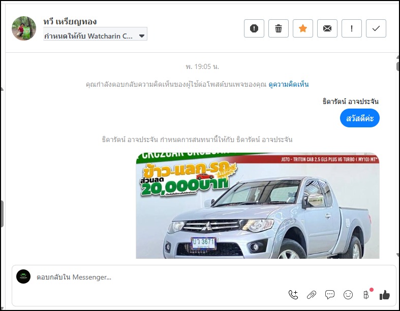
Task: Start a call with phone plus icon
Action: click(x=293, y=295)
